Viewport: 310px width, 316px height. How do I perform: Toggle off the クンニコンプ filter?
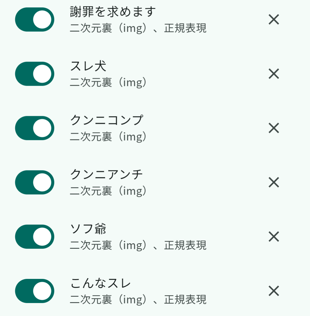[34, 128]
